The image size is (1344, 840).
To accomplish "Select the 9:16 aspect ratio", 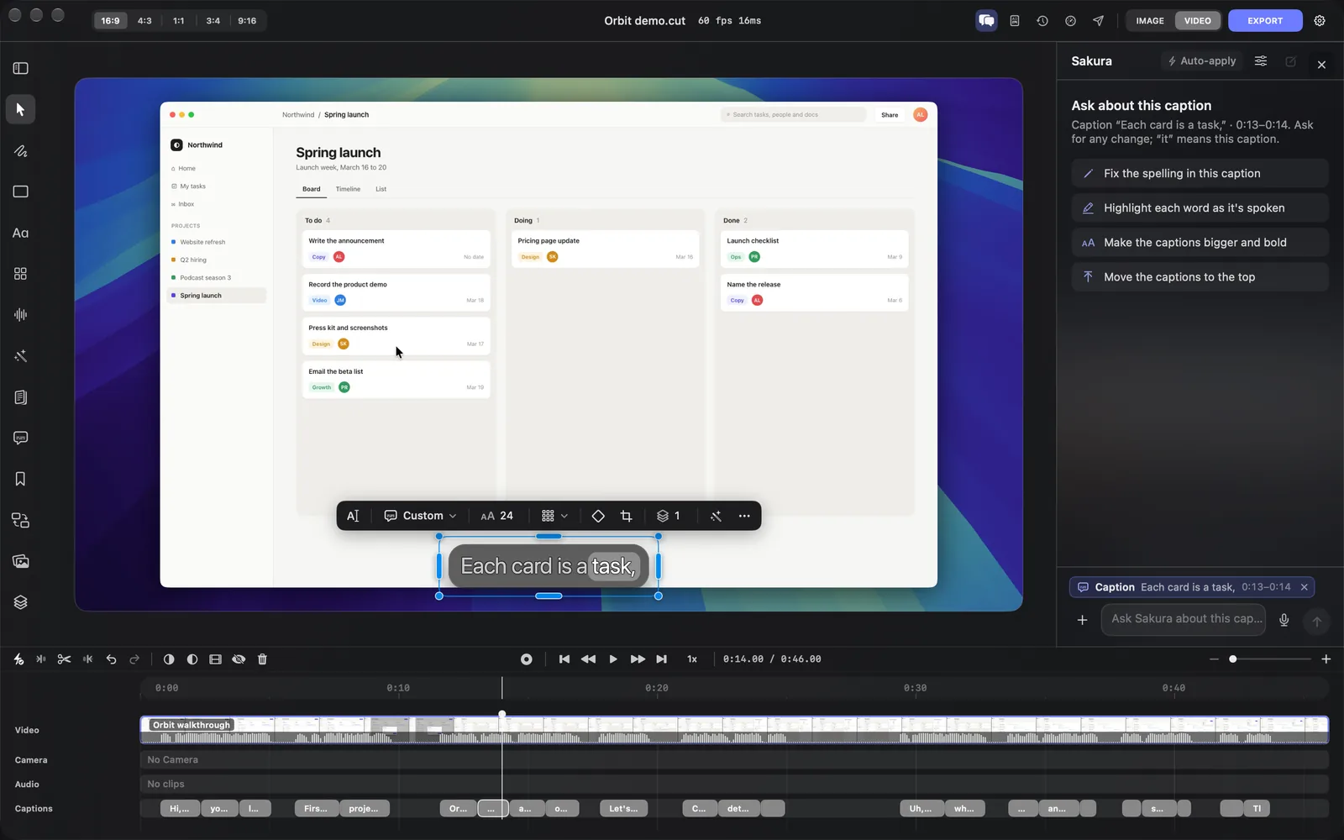I will tap(247, 21).
